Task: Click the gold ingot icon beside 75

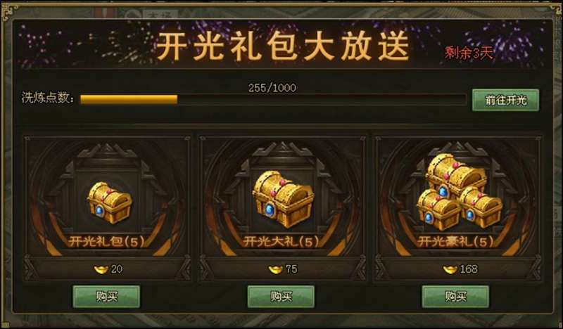Action: click(x=275, y=269)
